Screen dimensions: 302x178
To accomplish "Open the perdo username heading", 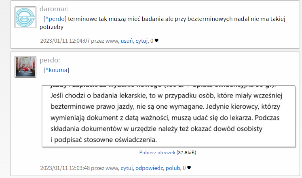I will pyautogui.click(x=50, y=60).
